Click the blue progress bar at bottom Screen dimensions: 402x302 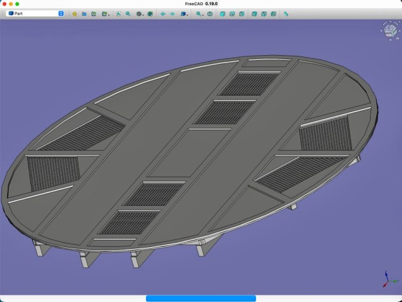point(200,298)
